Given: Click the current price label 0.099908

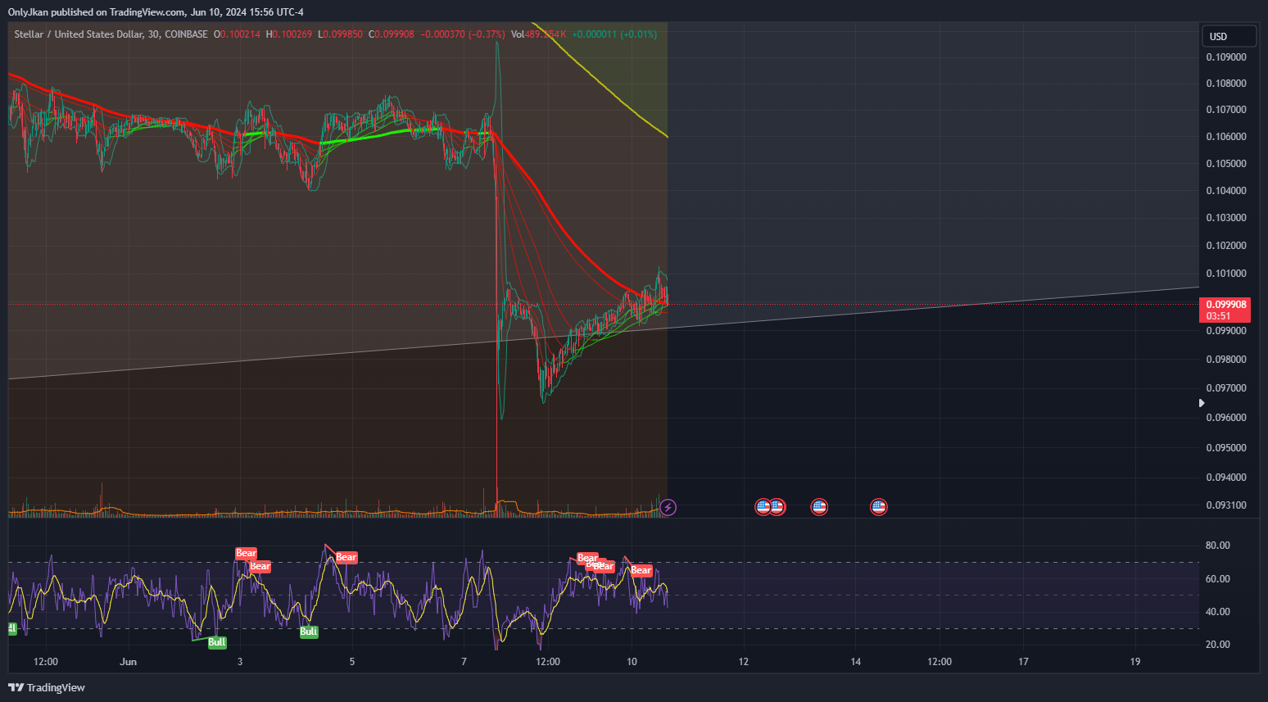Looking at the screenshot, I should [x=1226, y=305].
